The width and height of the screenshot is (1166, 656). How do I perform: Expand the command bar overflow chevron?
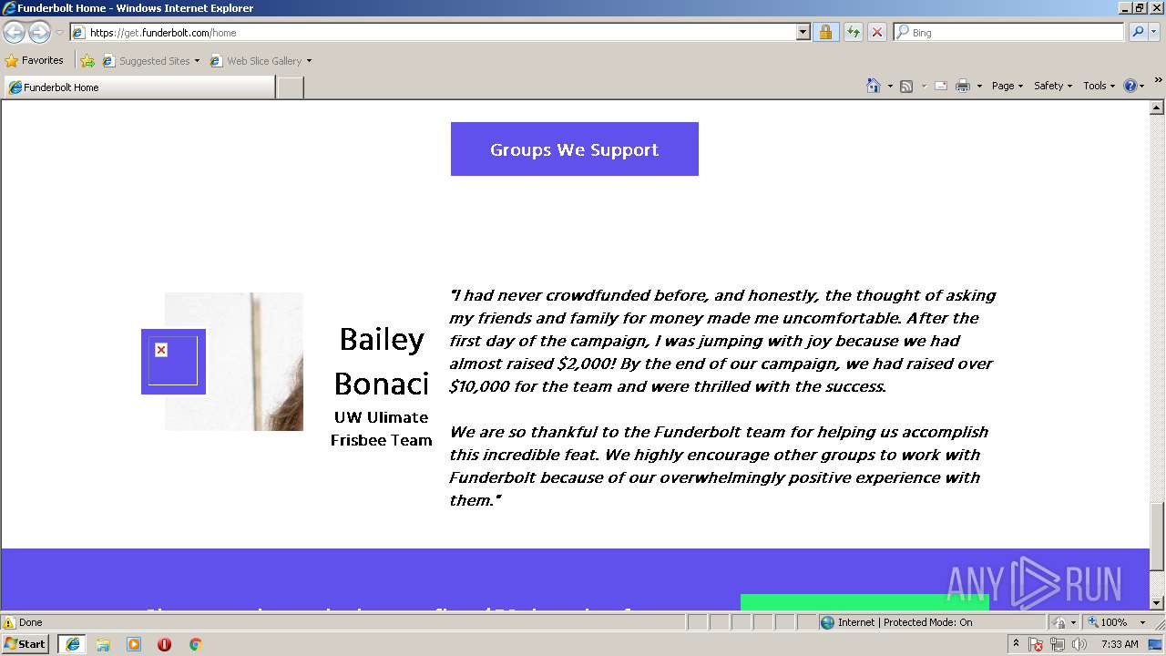pos(1158,81)
